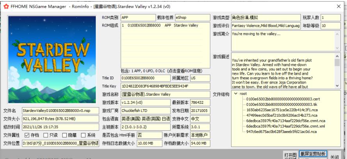Screen dimensions: 347x159
Task: Click the 账户关联需求 field 本地账户
Action: 200,135
